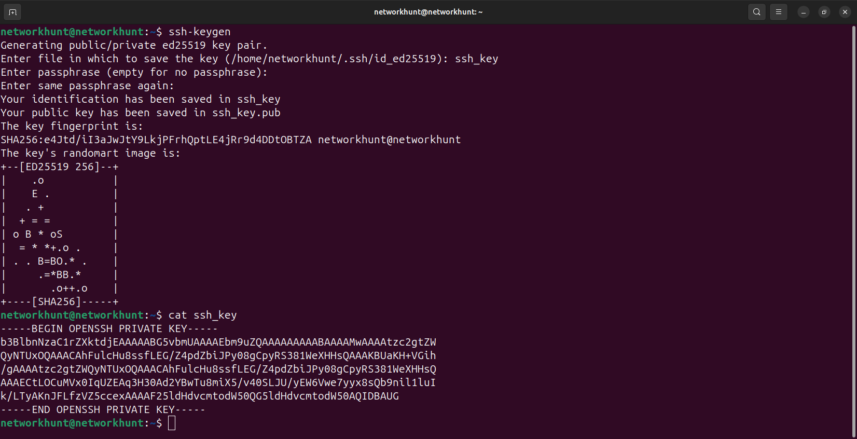Image resolution: width=857 pixels, height=439 pixels.
Task: Click the cursor at the last prompt
Action: pos(172,423)
